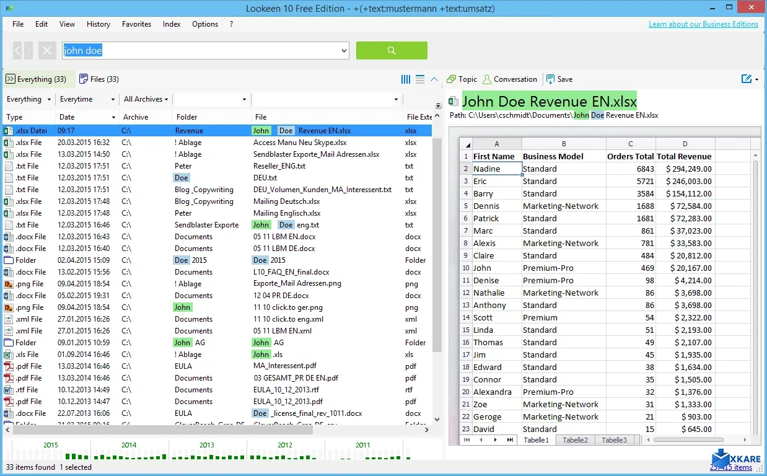Select the Sendblaster Exporte_Mail Adressen.xlsx row

point(217,154)
